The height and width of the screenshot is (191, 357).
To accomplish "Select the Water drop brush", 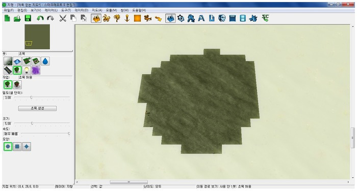I will [45, 61].
